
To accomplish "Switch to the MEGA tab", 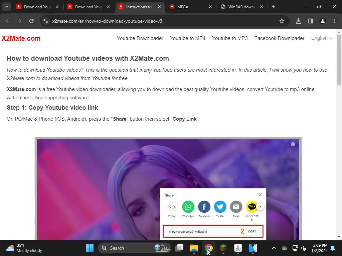I will tap(191, 7).
